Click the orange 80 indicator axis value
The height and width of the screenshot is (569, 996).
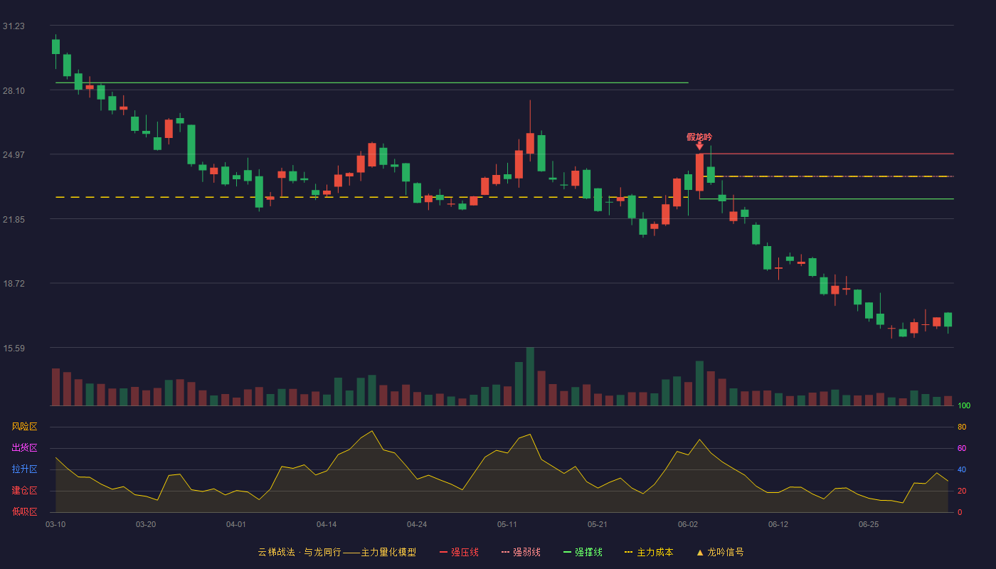click(x=962, y=427)
